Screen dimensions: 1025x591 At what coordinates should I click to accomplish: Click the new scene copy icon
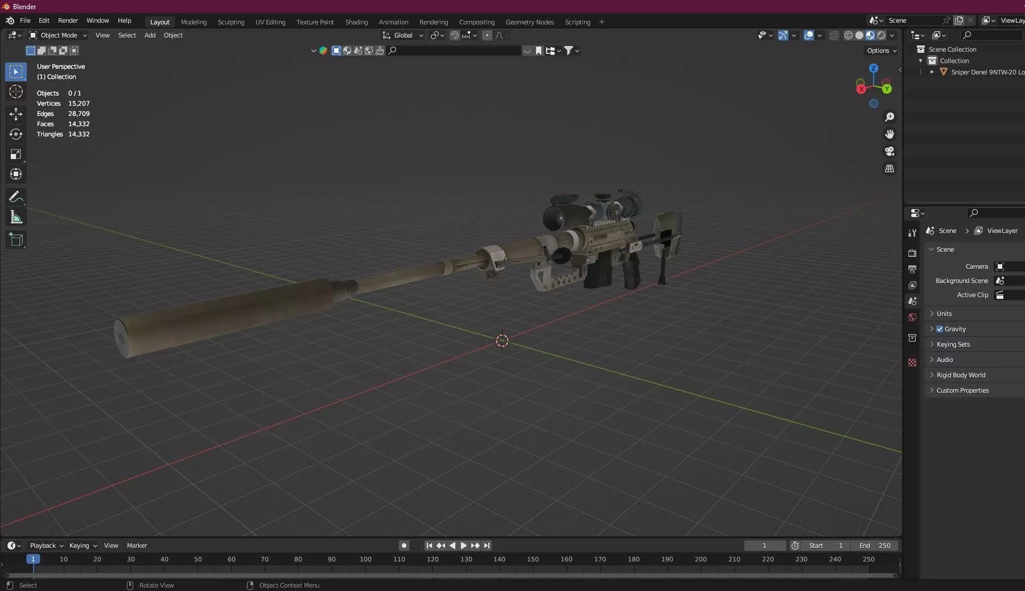(x=959, y=20)
